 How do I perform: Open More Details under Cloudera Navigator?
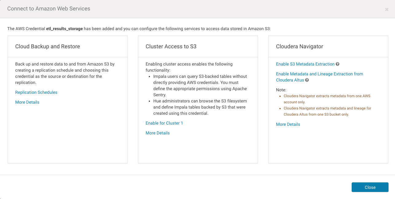(x=288, y=124)
